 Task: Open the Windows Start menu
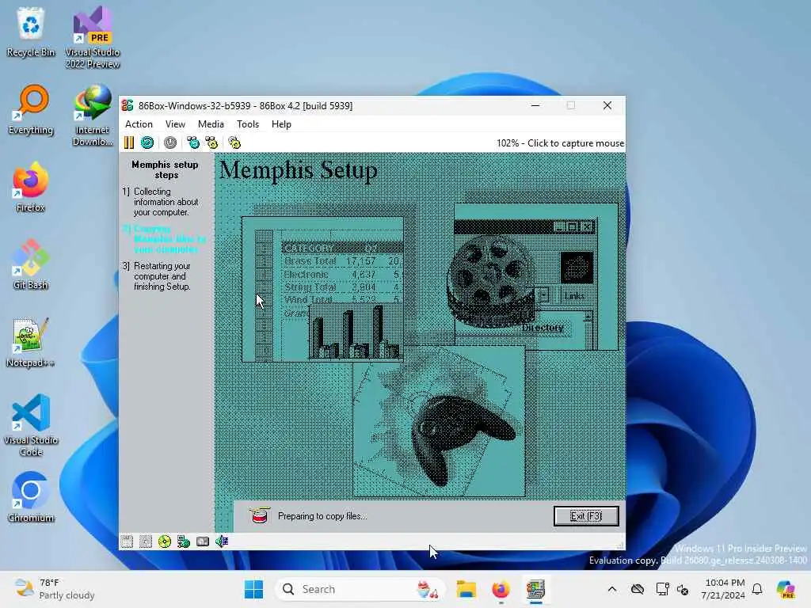254,589
